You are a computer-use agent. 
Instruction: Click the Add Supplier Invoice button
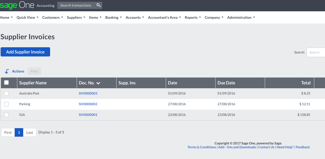point(25,52)
